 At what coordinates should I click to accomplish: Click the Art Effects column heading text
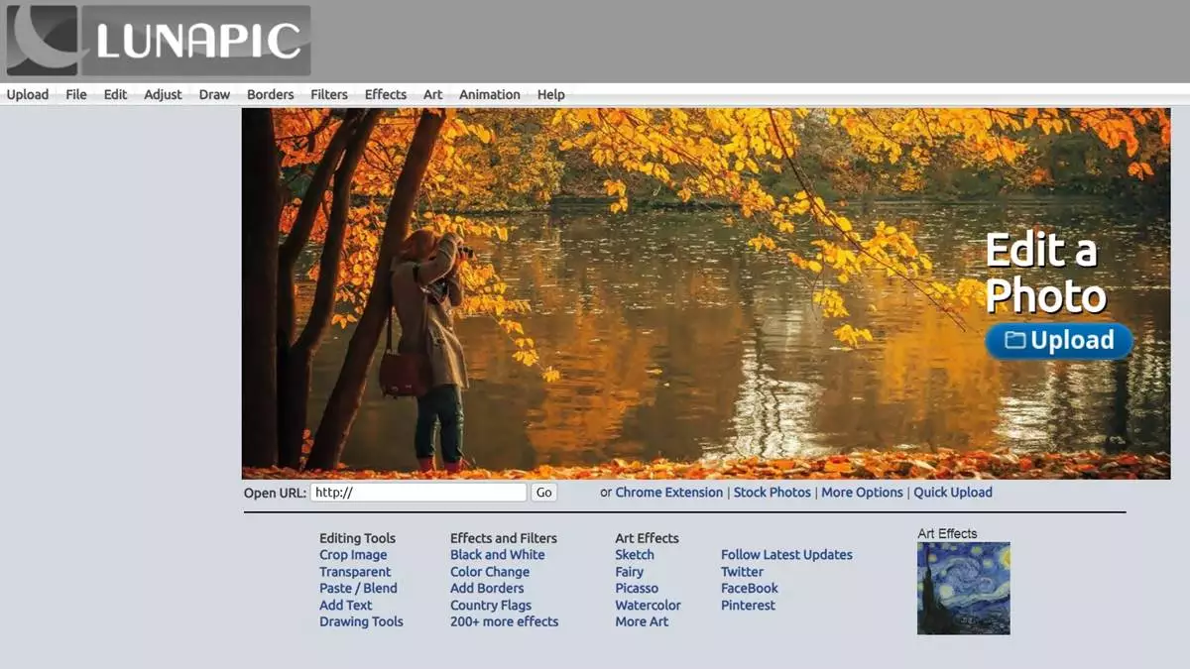647,538
